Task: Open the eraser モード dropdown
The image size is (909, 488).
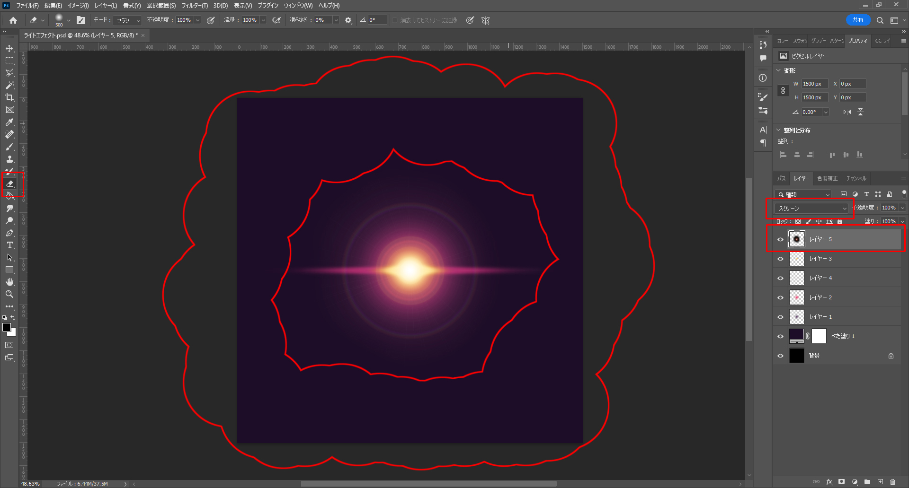Action: pyautogui.click(x=128, y=20)
